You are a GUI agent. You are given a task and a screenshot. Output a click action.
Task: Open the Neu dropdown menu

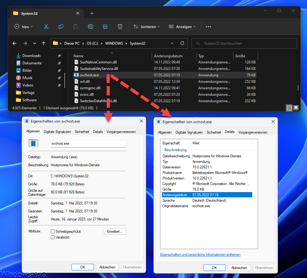24,26
